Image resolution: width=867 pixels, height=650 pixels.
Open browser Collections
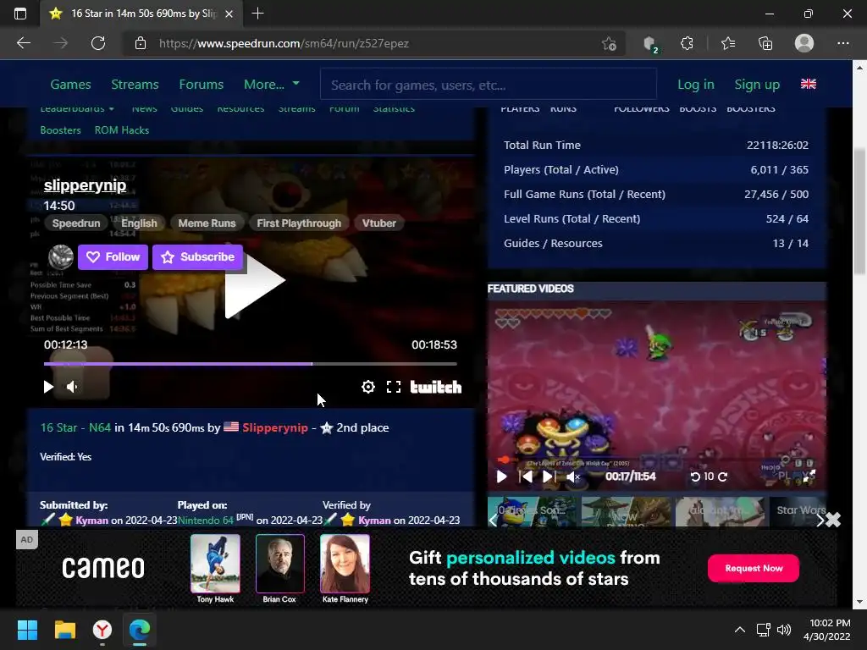point(765,43)
